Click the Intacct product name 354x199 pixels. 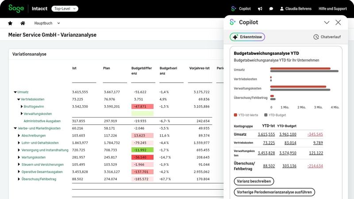[x=39, y=8]
